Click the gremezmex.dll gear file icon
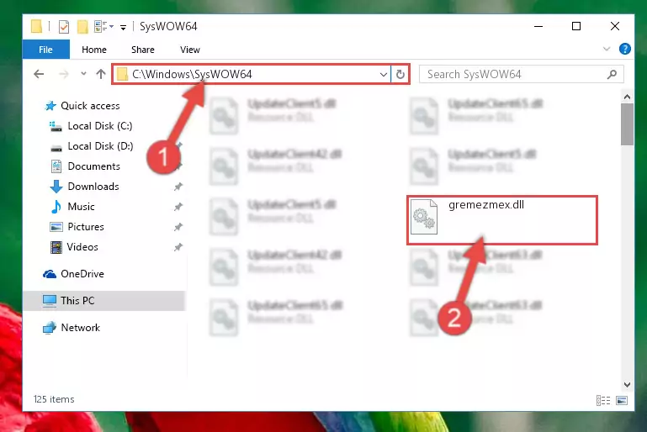This screenshot has height=432, width=647. pyautogui.click(x=424, y=217)
